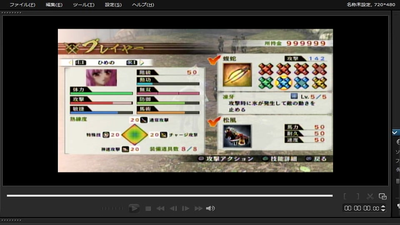Click the orange check mark beside 蝮蛇
This screenshot has height=225, width=400.
tap(214, 60)
